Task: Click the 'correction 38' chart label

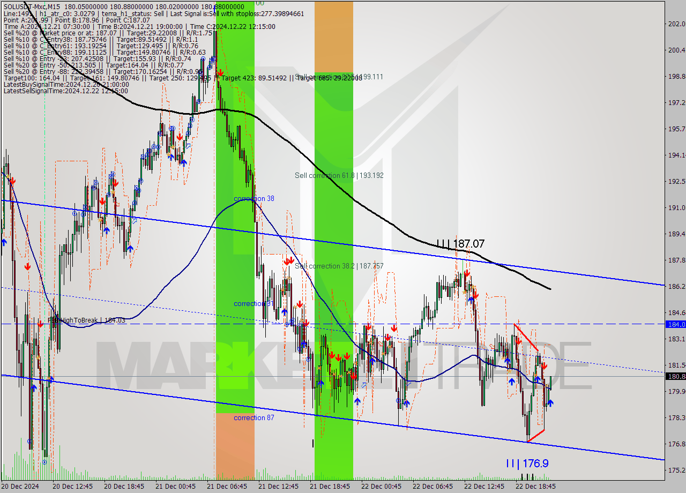Action: pyautogui.click(x=254, y=198)
